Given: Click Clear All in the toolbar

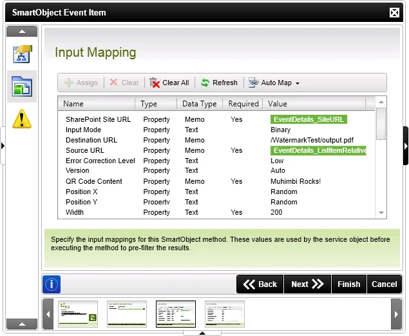Looking at the screenshot, I should point(169,83).
